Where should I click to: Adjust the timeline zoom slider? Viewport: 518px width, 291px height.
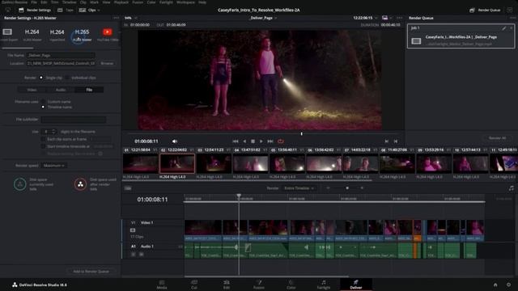point(347,188)
